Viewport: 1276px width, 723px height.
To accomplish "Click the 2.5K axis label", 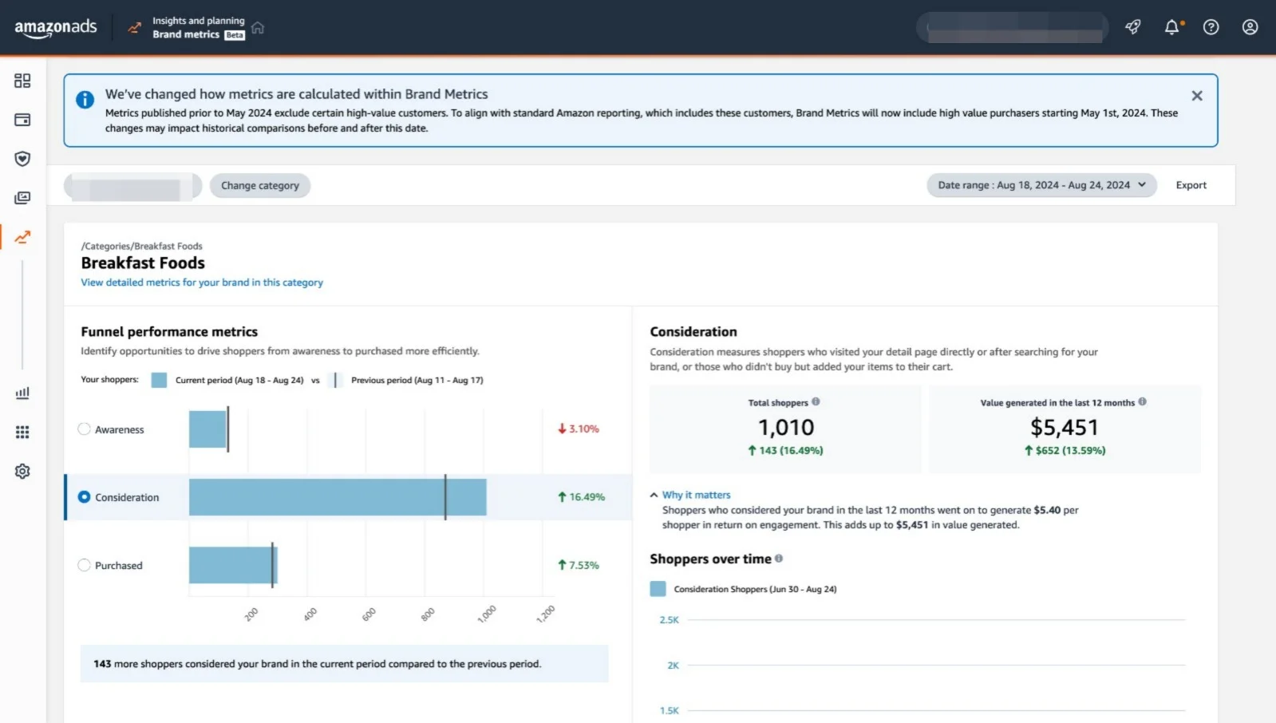I will (x=669, y=619).
